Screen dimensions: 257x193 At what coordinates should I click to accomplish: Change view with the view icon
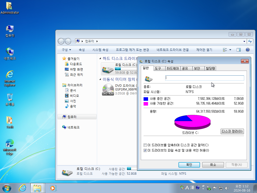point(225,50)
